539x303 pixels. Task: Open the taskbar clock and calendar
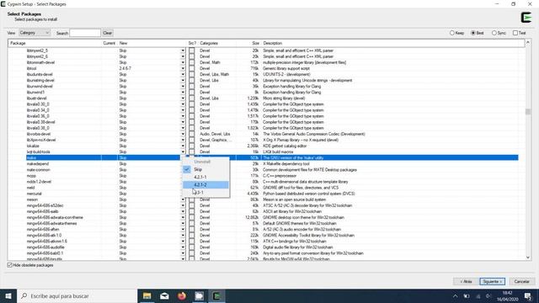[507, 296]
